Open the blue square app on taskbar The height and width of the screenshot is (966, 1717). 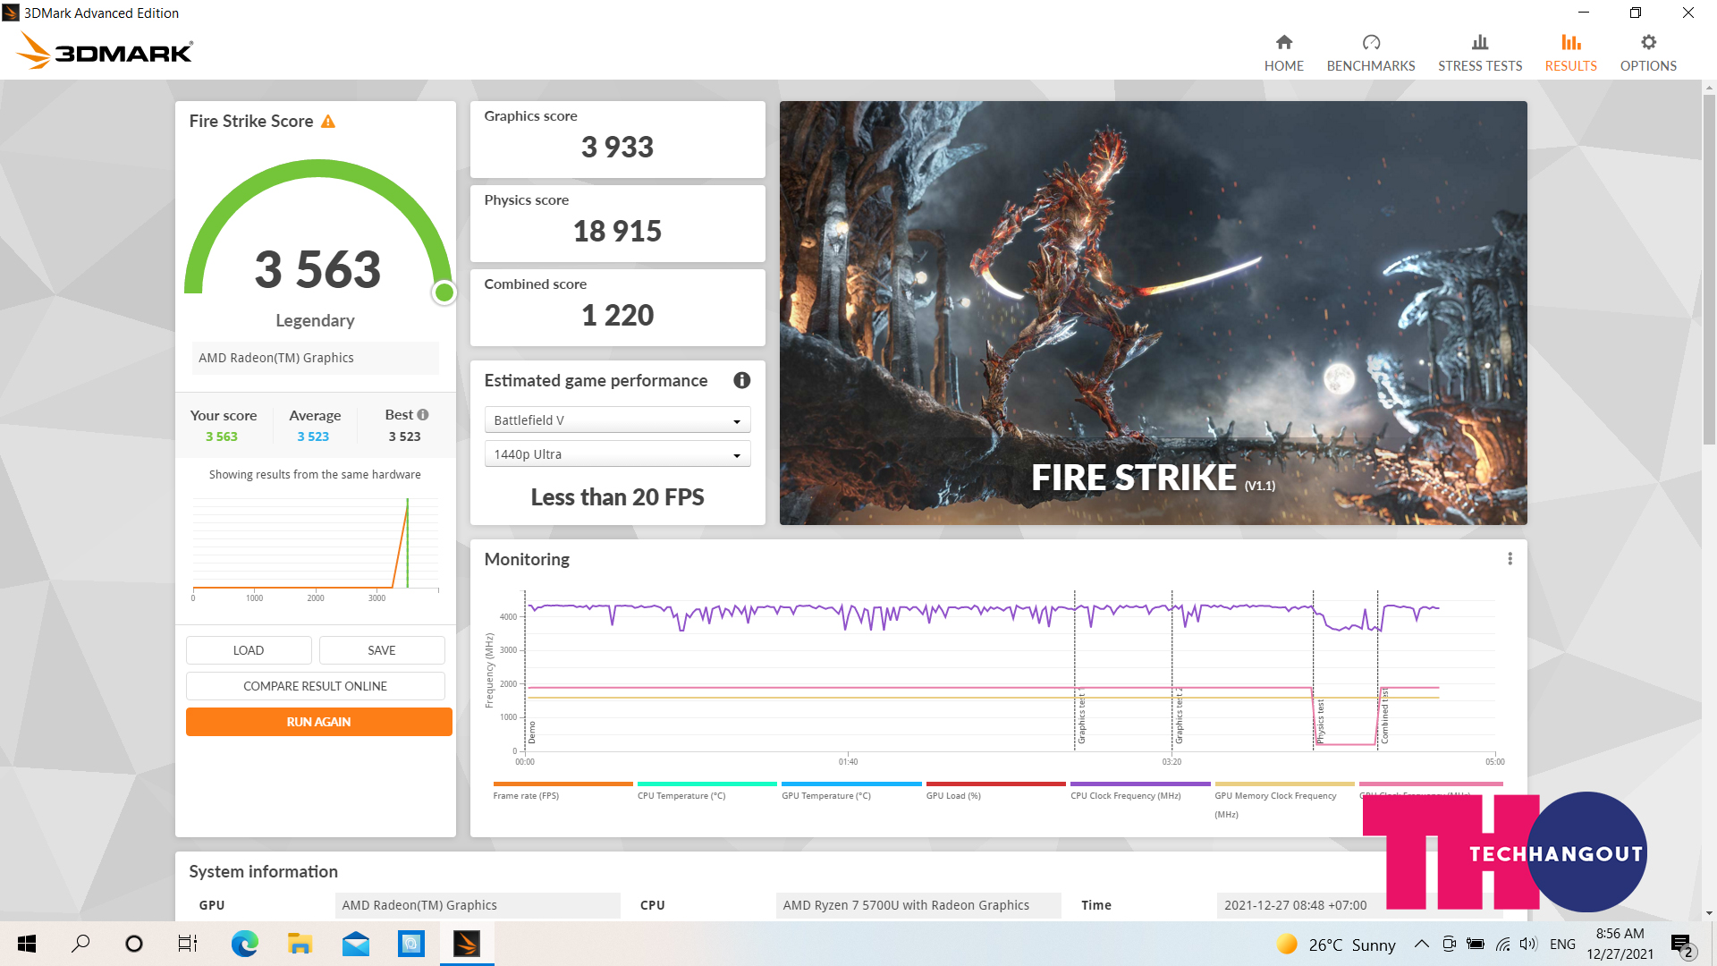[x=411, y=944]
